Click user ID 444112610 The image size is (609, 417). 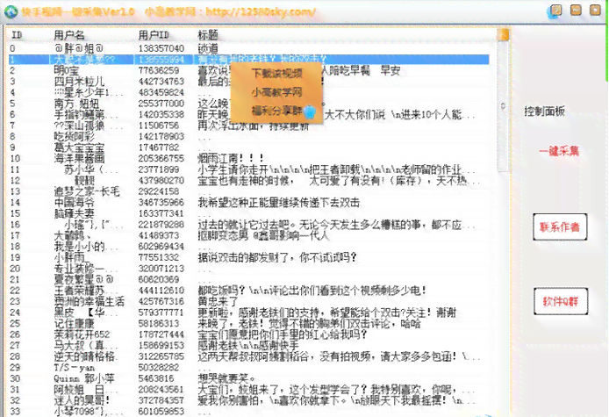[x=161, y=291]
